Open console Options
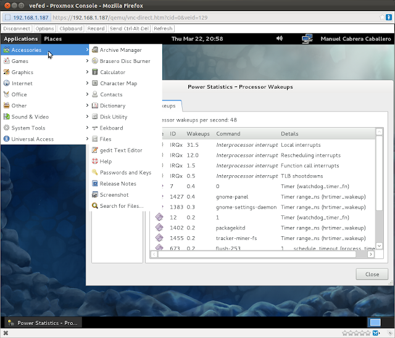Viewport: 395px width, 338px height. click(x=45, y=28)
